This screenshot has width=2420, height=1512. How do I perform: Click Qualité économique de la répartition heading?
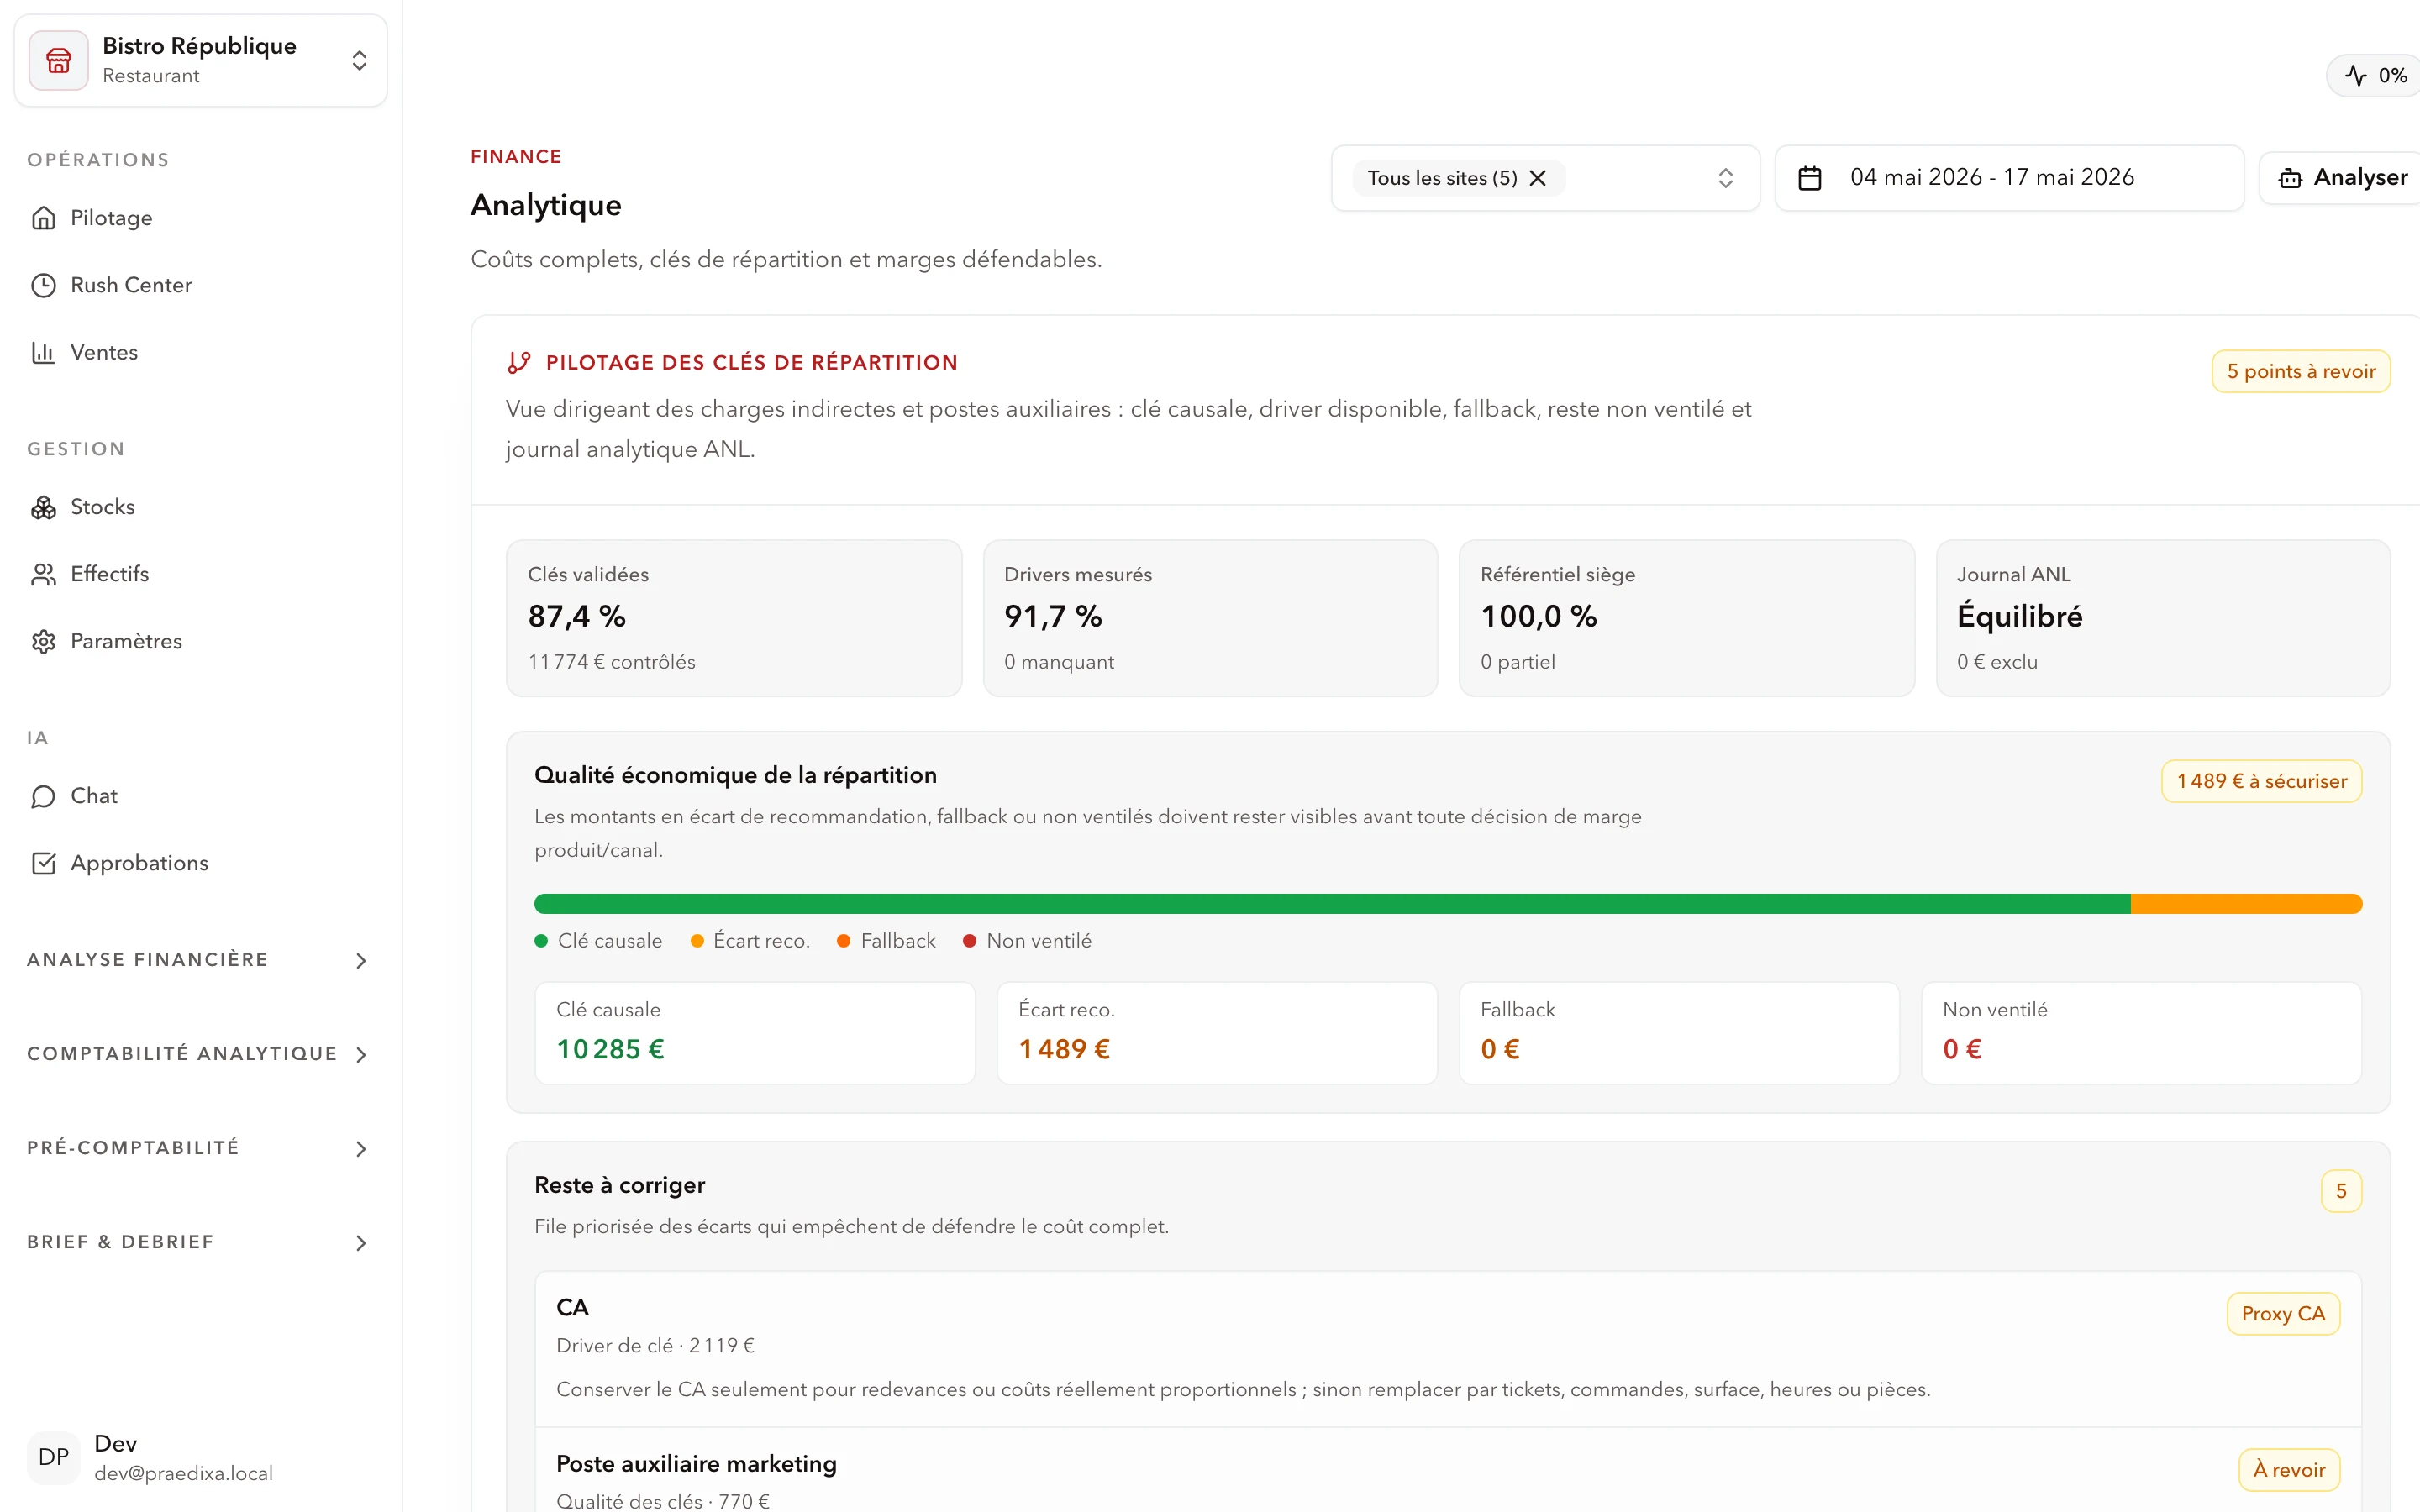tap(736, 775)
